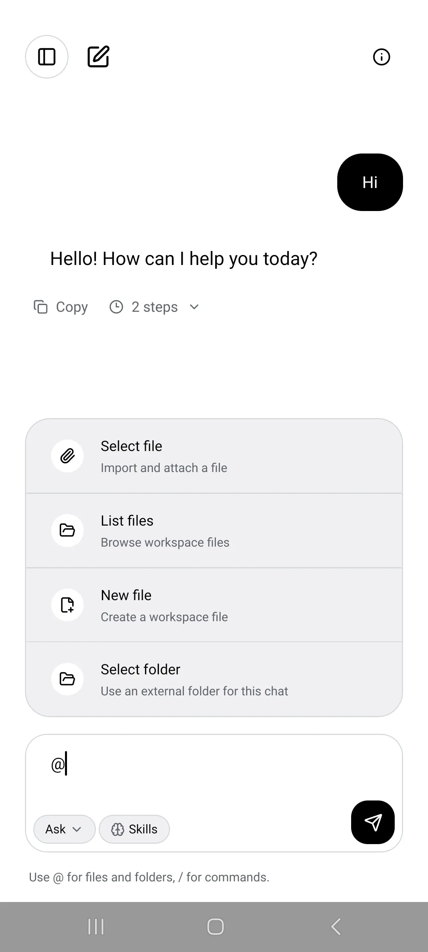Viewport: 428px width, 952px height.
Task: Click the clock icon beside 2 steps
Action: point(116,307)
